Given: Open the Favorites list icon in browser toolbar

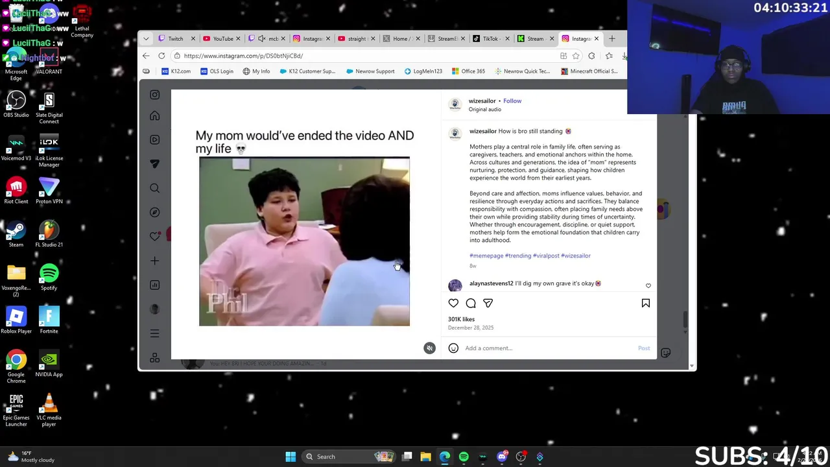Looking at the screenshot, I should click(x=609, y=56).
